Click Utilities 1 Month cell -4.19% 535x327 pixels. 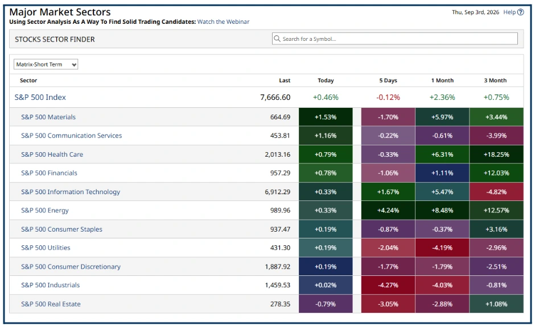[x=442, y=248]
